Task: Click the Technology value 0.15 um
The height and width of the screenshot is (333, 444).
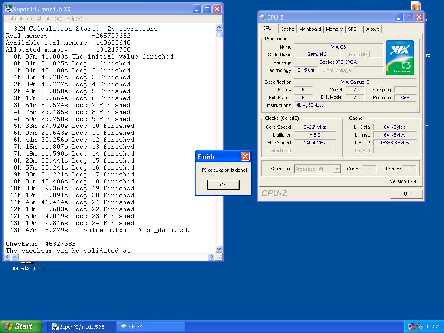Action: 306,70
